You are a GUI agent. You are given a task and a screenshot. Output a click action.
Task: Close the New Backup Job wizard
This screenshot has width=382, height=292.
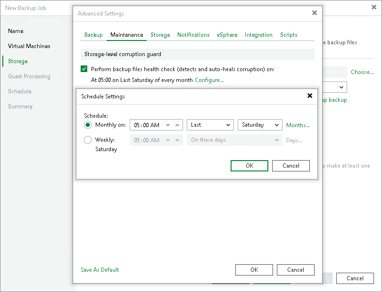[x=374, y=8]
